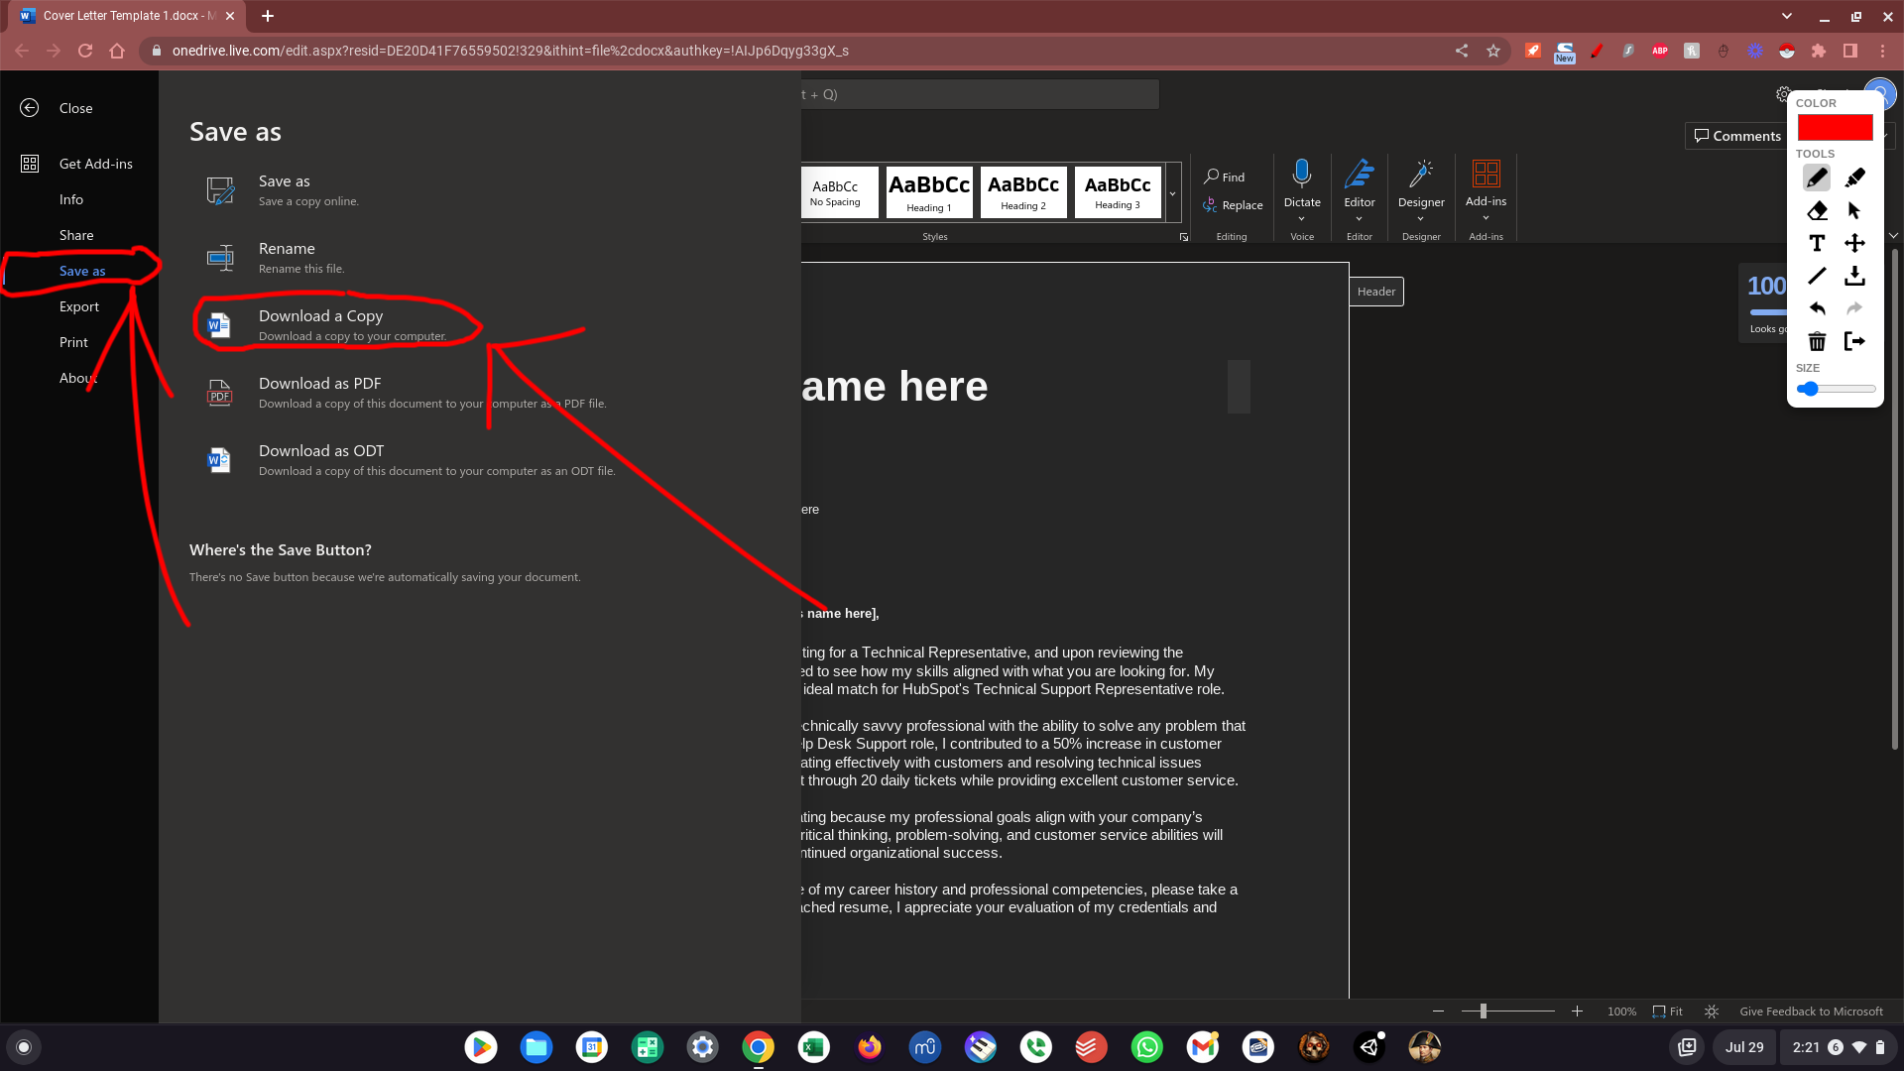
Task: Click the Comments button
Action: 1737,136
